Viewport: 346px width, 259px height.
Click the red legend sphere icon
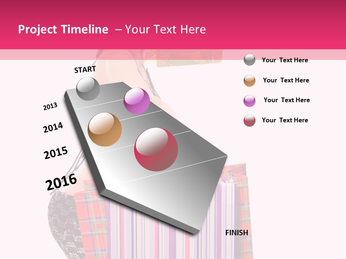pos(250,120)
